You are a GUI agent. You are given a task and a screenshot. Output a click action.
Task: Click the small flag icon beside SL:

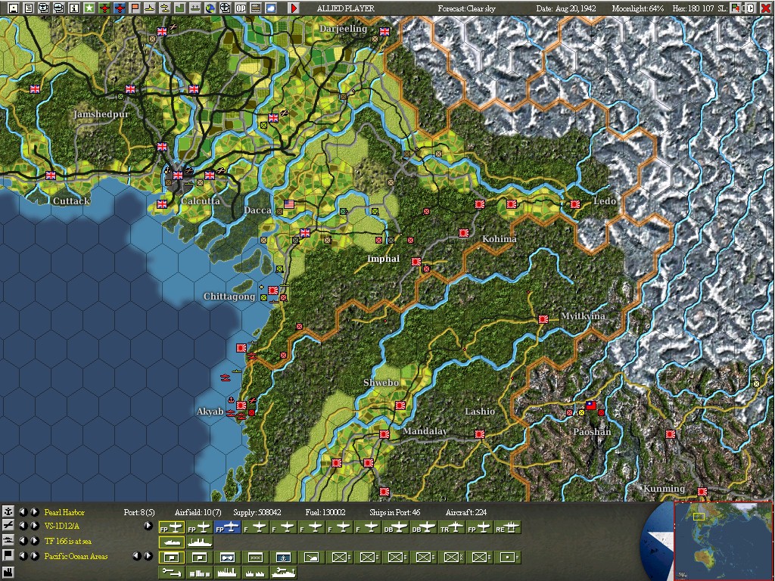735,8
